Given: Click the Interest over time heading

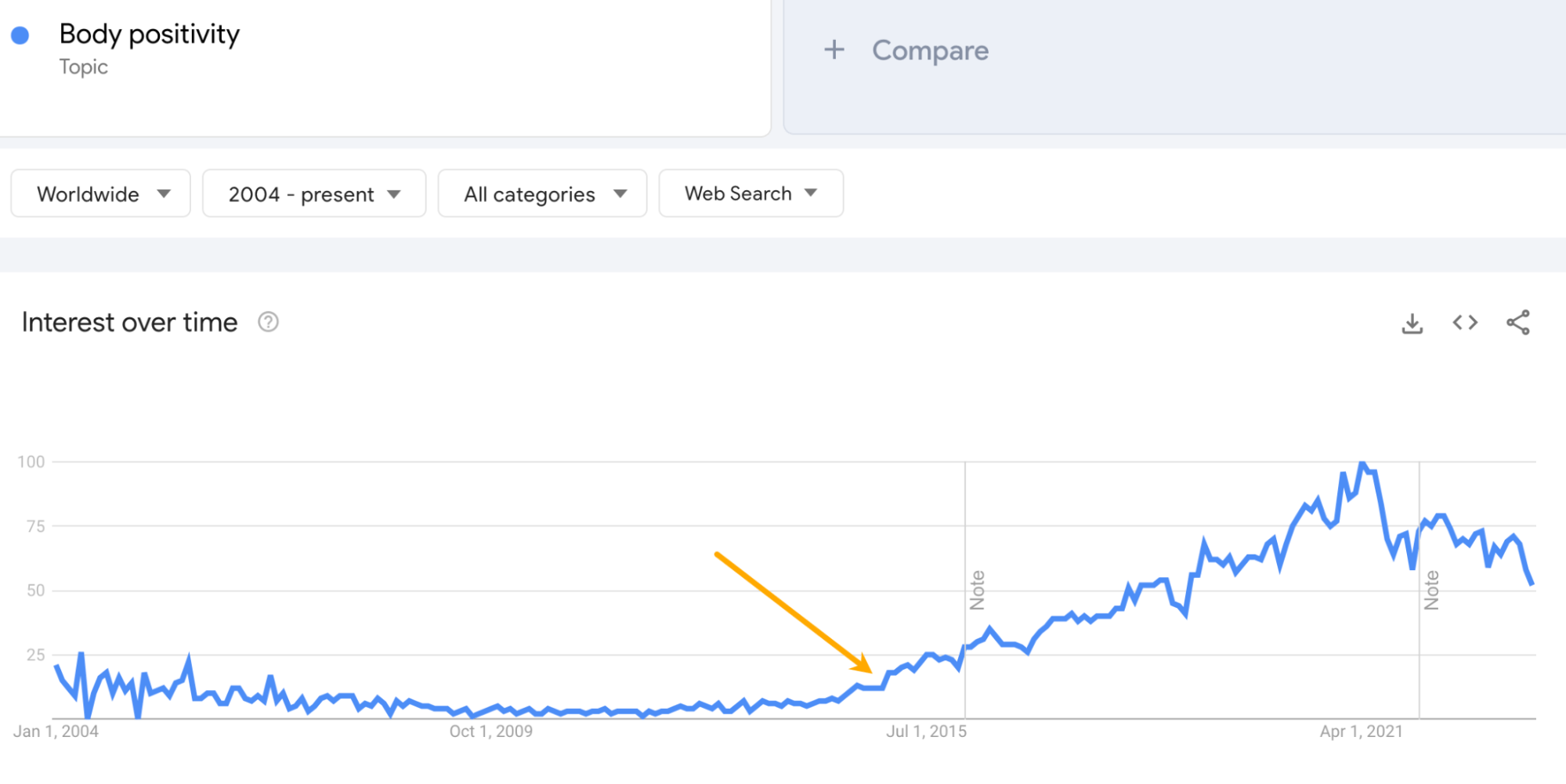Looking at the screenshot, I should coord(129,321).
